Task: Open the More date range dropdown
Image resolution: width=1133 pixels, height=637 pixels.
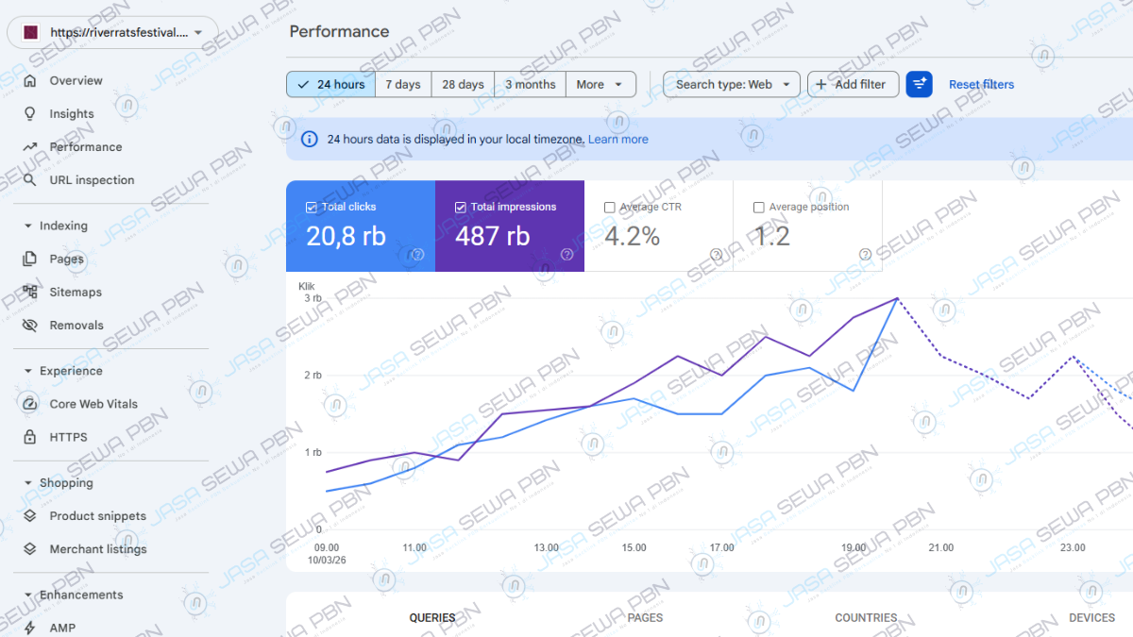Action: (x=600, y=84)
